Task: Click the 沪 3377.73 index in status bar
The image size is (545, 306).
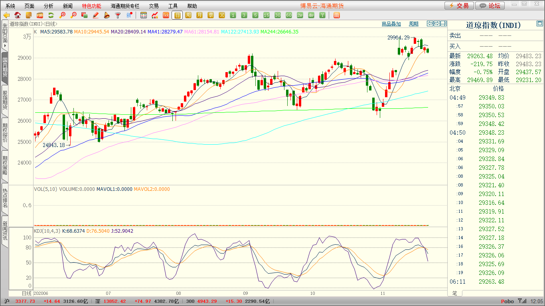Action: pyautogui.click(x=20, y=301)
